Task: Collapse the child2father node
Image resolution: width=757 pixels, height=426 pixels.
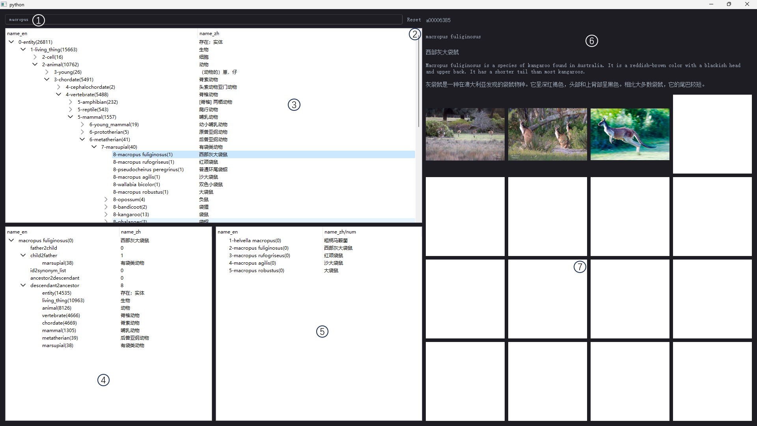Action: [x=23, y=256]
